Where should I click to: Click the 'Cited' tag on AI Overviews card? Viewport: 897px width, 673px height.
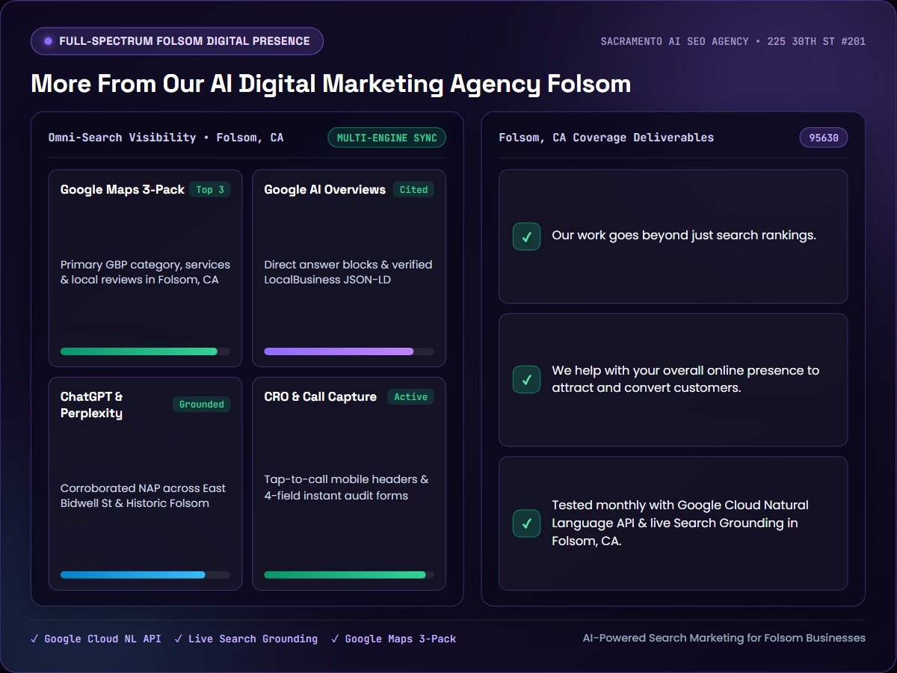(x=413, y=190)
